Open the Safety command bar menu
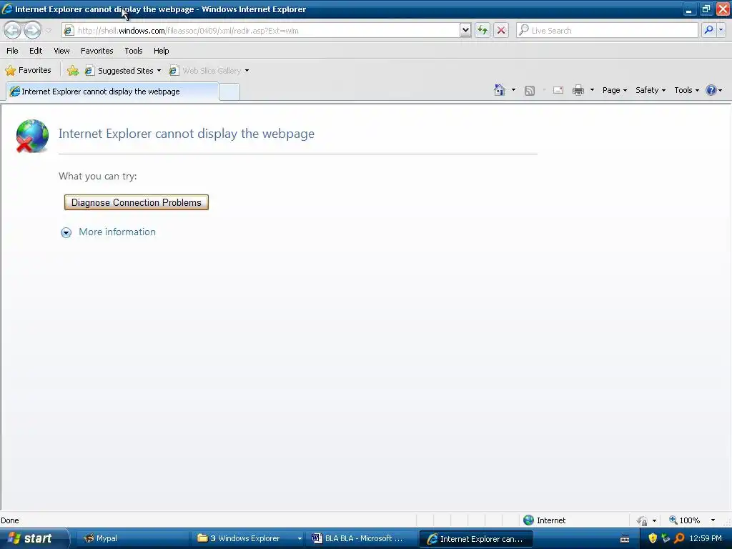The image size is (732, 549). tap(651, 90)
